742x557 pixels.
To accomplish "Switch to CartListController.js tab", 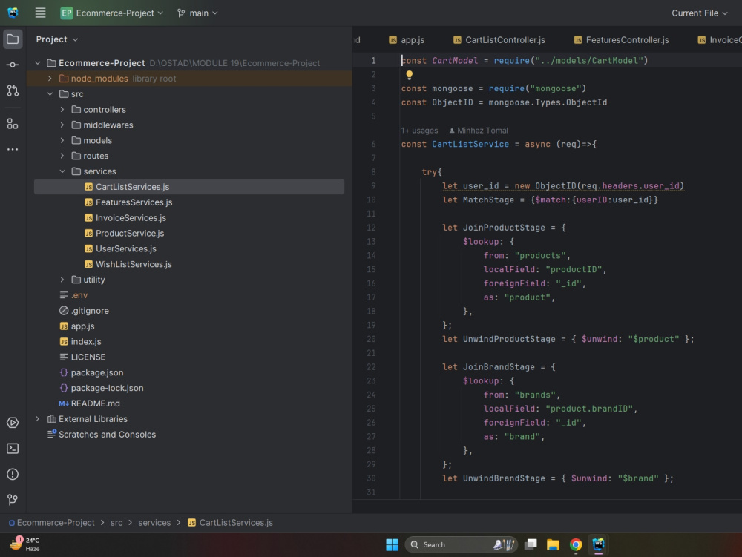I will (x=499, y=40).
